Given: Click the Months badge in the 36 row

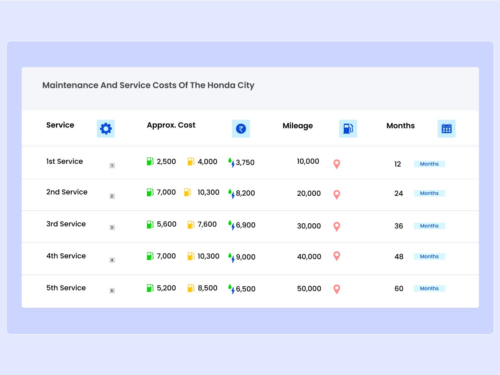Looking at the screenshot, I should coord(429,225).
